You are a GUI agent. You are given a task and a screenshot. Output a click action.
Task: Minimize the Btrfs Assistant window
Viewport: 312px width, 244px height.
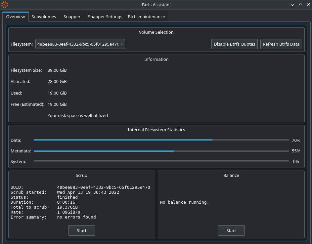tap(292, 5)
